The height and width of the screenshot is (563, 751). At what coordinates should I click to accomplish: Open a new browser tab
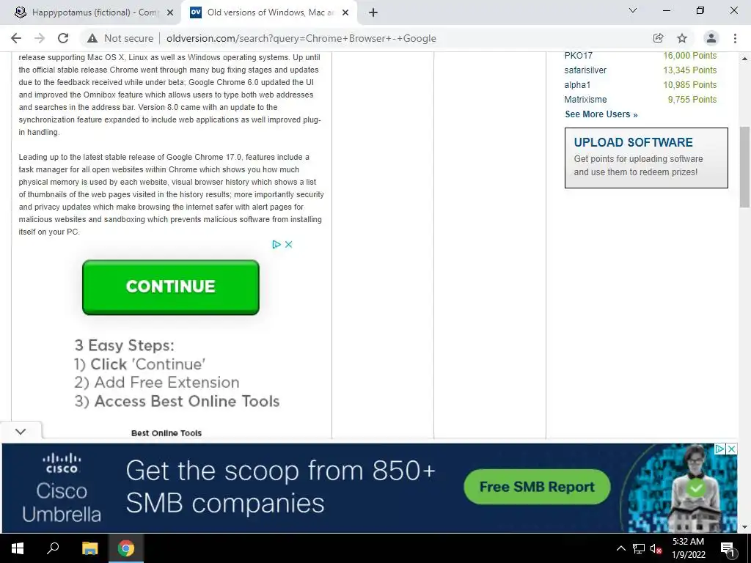[373, 12]
